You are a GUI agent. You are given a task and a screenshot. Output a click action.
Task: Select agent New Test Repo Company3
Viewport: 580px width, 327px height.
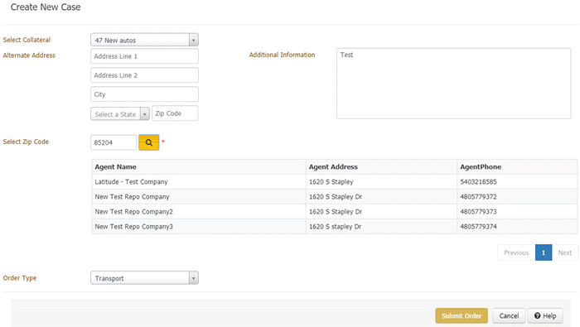coord(133,227)
